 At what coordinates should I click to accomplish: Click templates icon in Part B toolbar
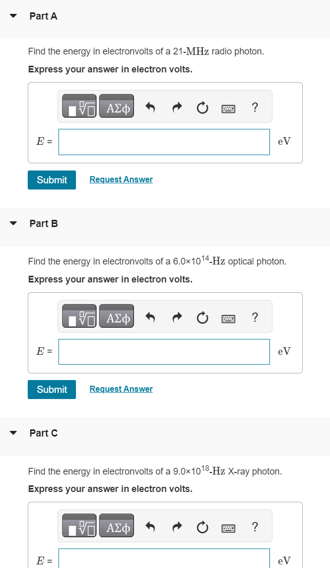tap(79, 317)
